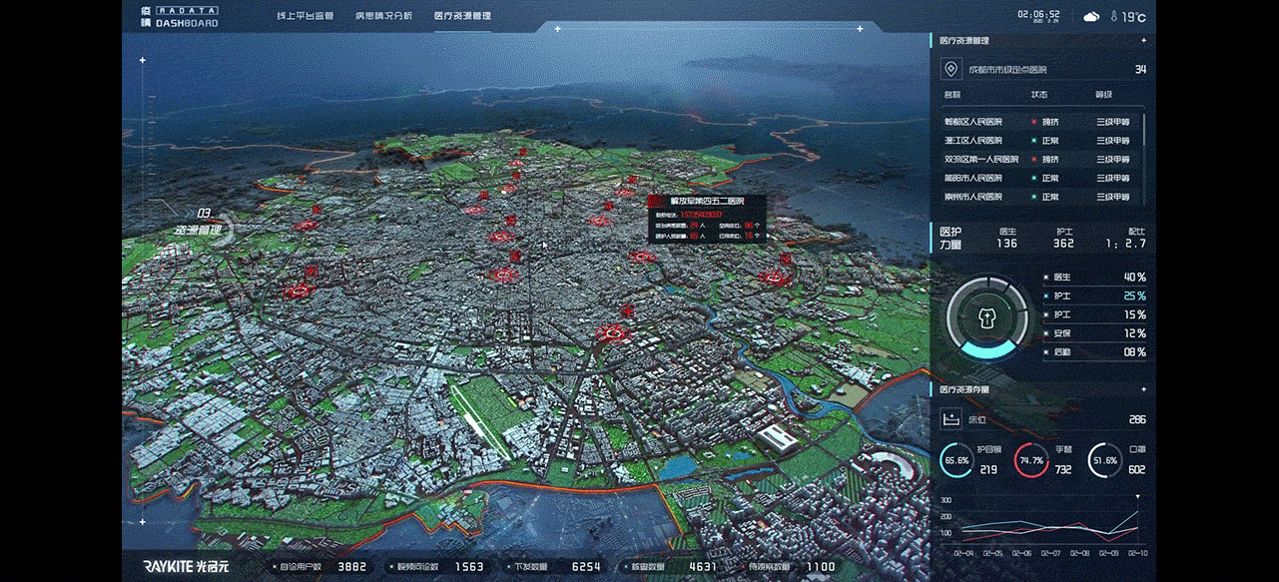Click the thermometer icon beside 19°C
The width and height of the screenshot is (1279, 582).
(1113, 16)
